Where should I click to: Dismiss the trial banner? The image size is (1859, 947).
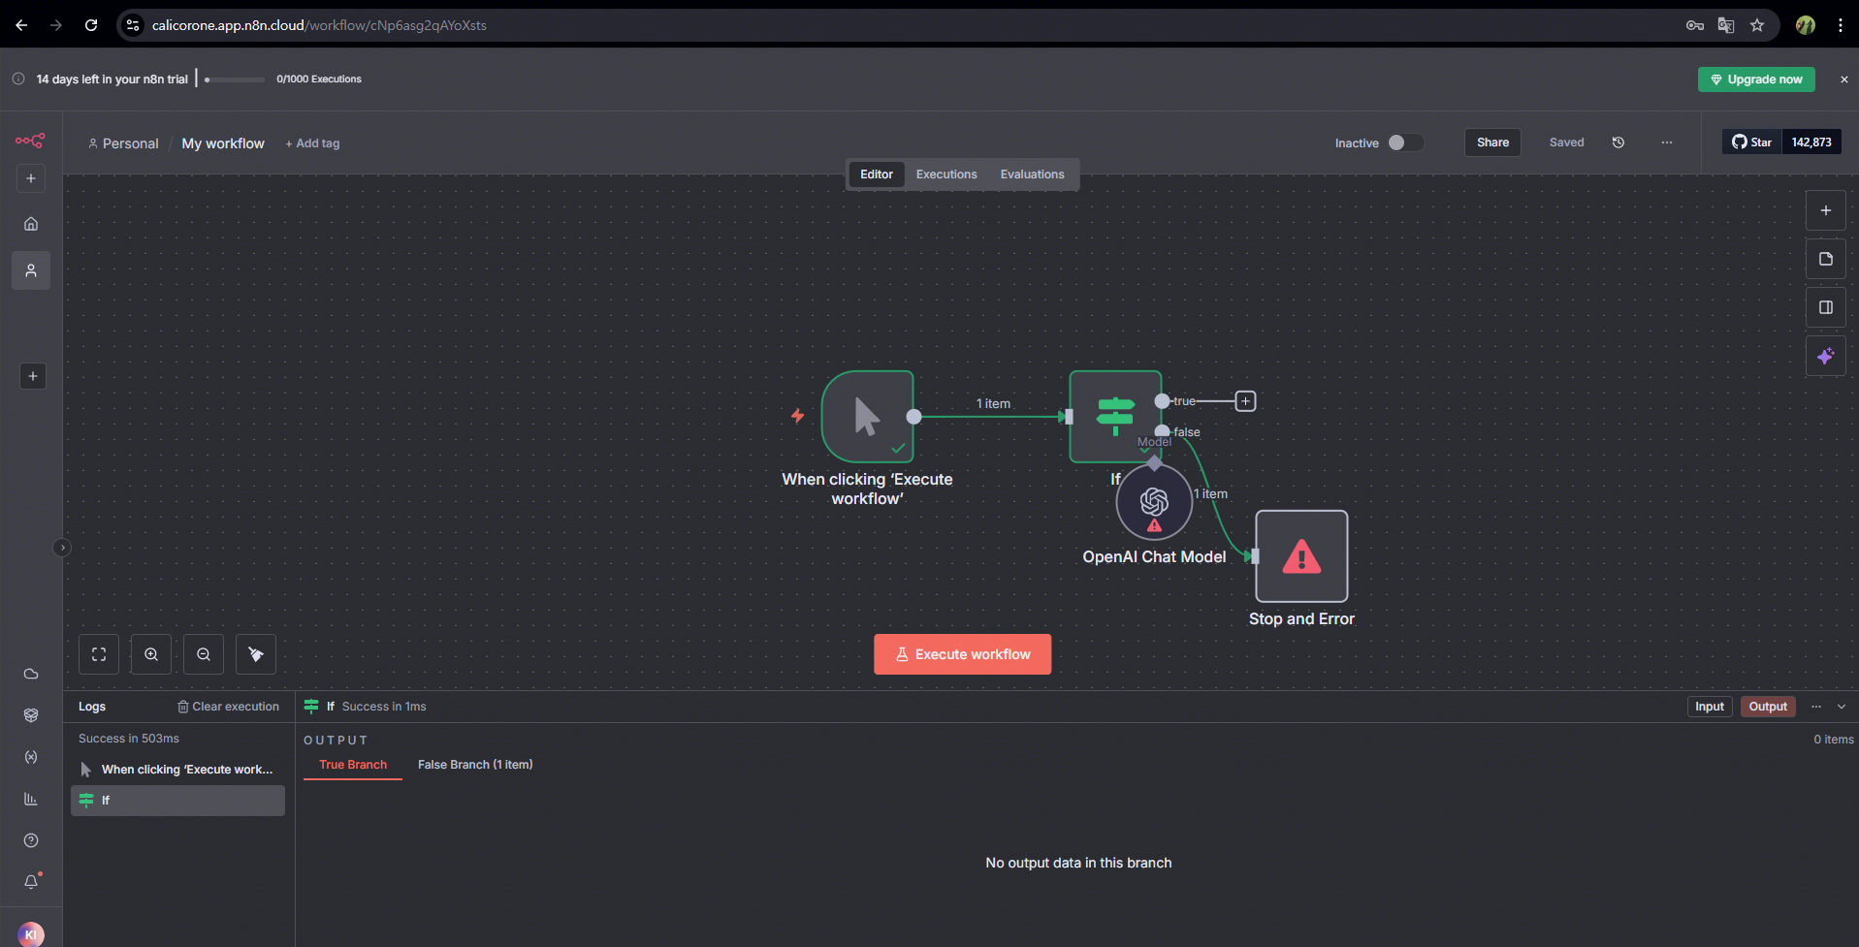(x=1844, y=79)
